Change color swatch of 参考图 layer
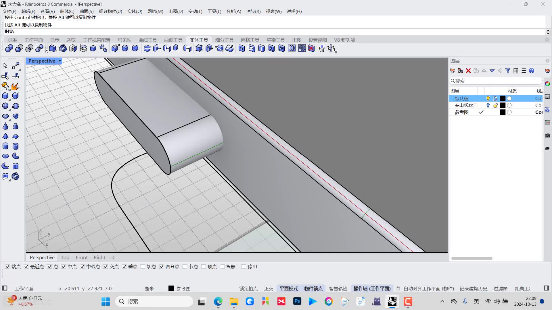Viewport: 552px width, 310px height. (x=503, y=112)
